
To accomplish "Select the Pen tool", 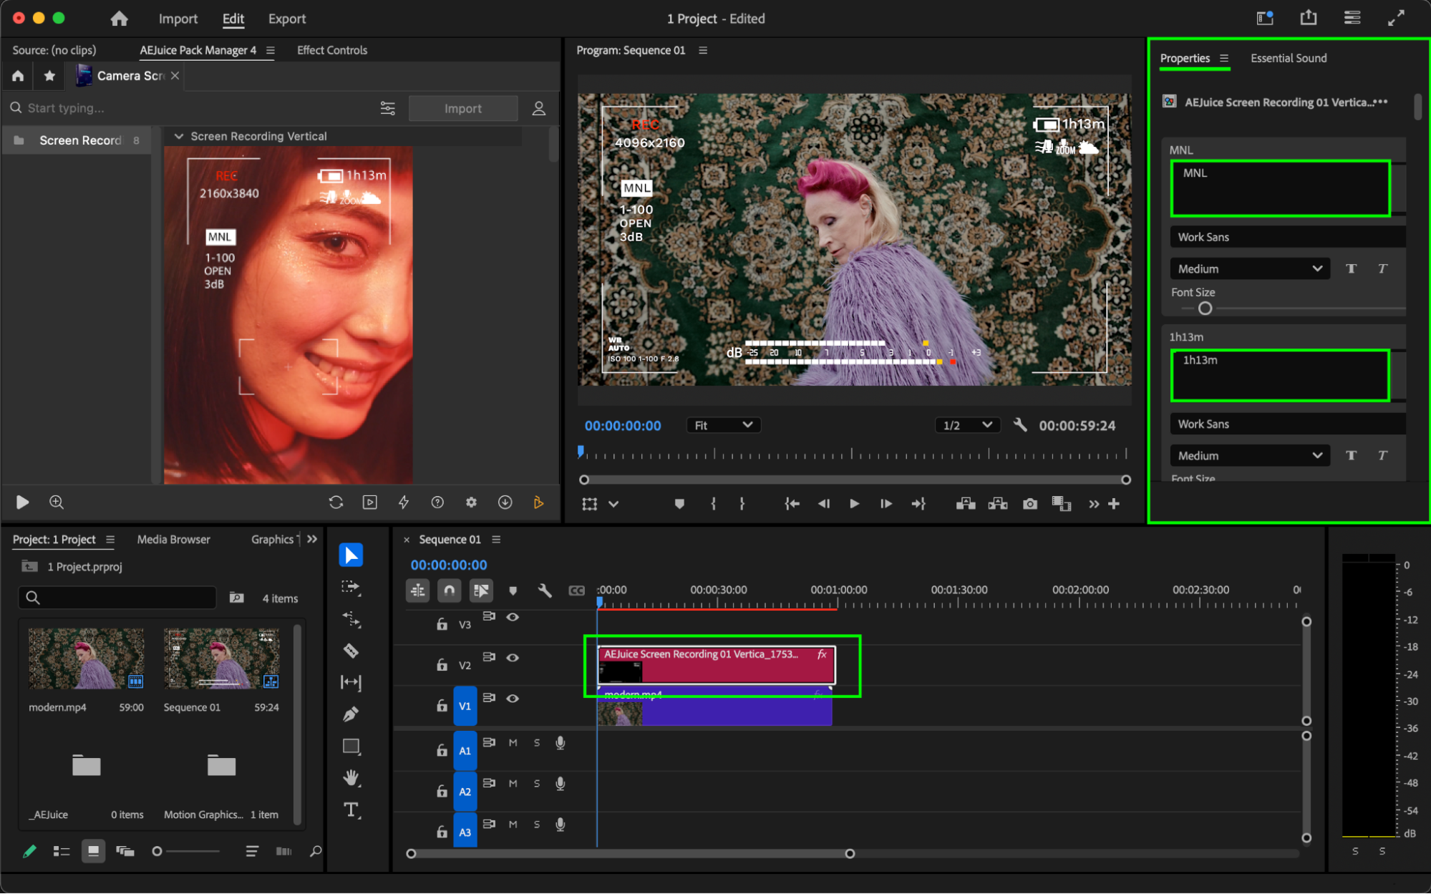I will point(351,714).
